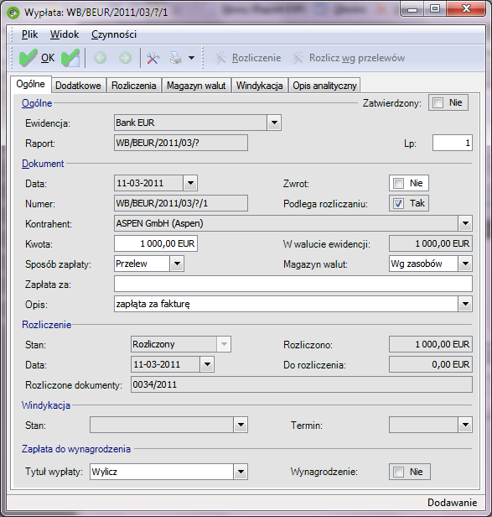Toggle the Zatwierdzony checkbox

pyautogui.click(x=438, y=103)
